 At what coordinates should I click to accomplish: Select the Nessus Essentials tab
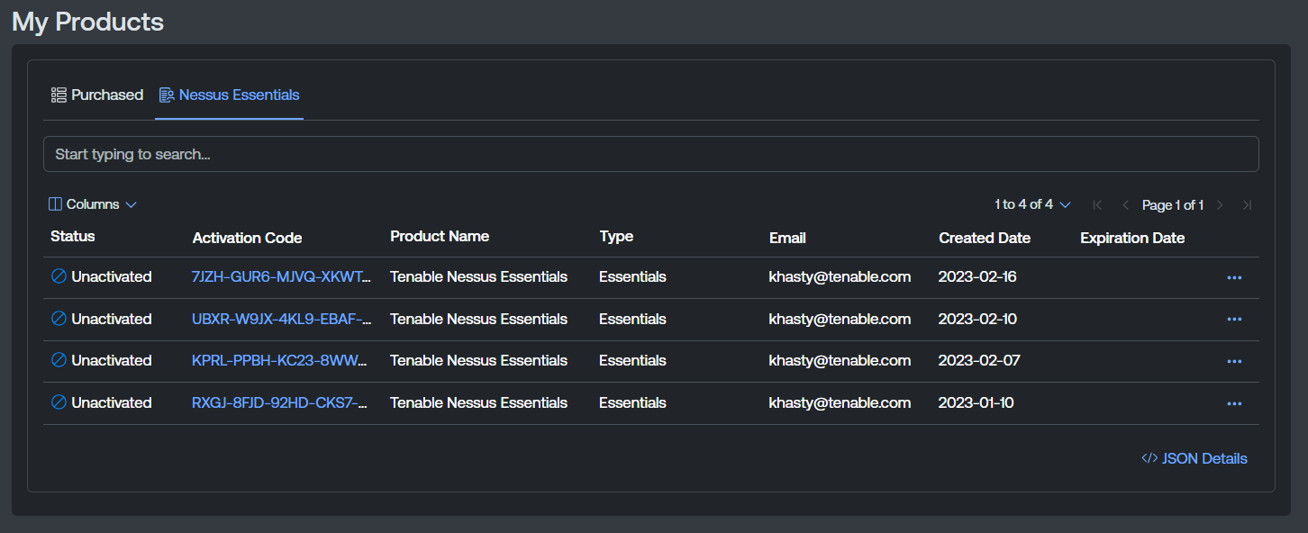pyautogui.click(x=230, y=95)
